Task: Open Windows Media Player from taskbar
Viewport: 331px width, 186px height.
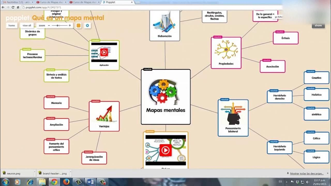Action: [x=17, y=182]
